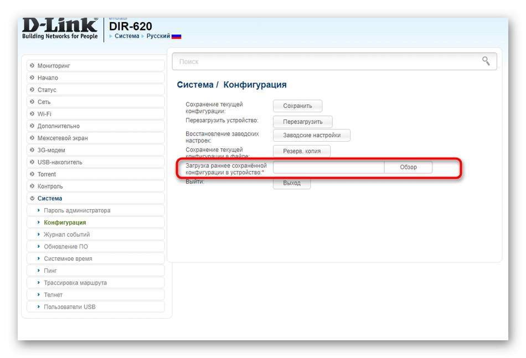Click the Резерв. копия button

coord(301,151)
